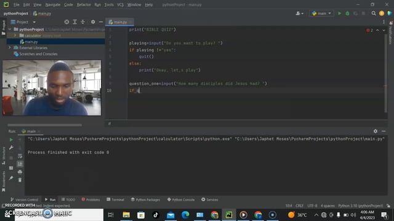The image size is (394, 221).
Task: Open the TODO tool window
Action: (x=68, y=200)
